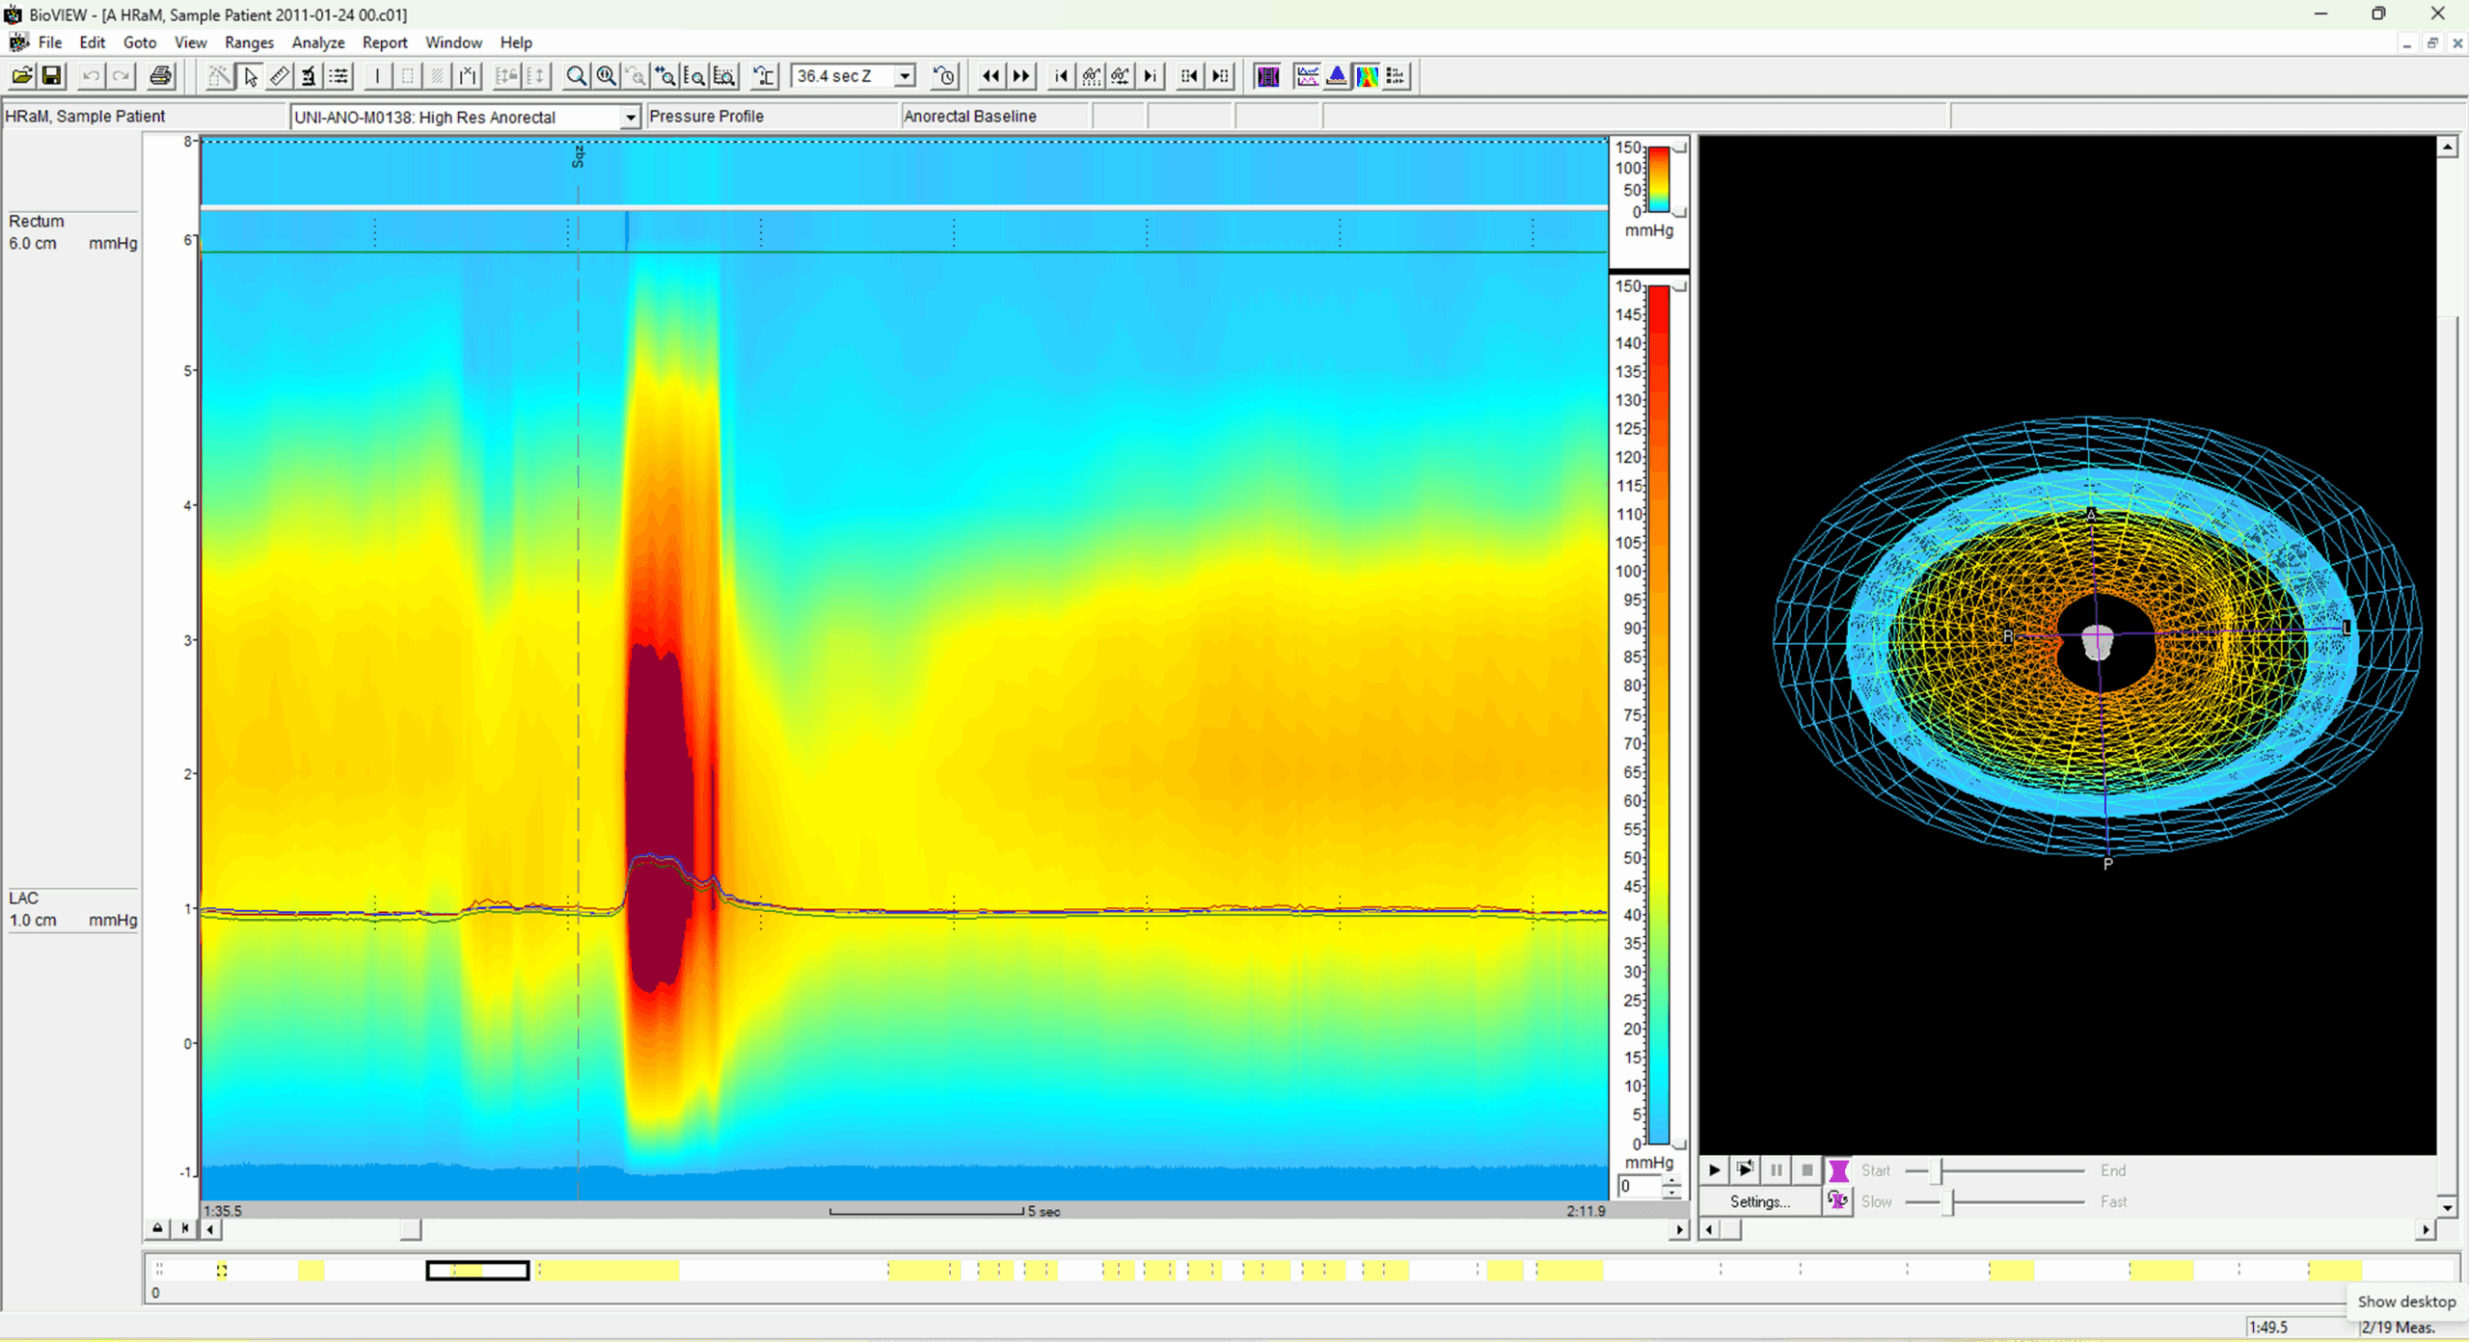This screenshot has width=2469, height=1342.
Task: Click the open file folder icon
Action: click(22, 76)
